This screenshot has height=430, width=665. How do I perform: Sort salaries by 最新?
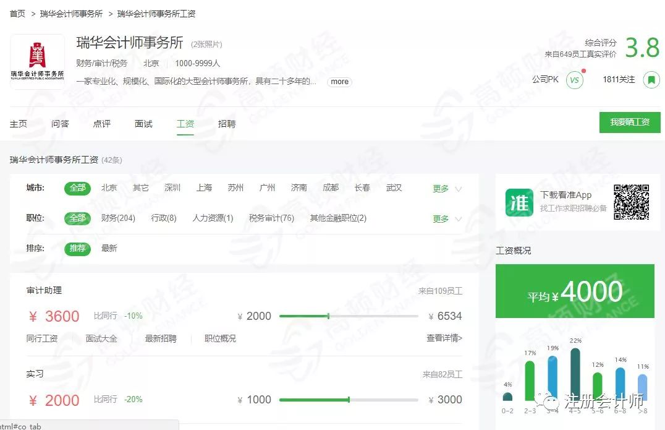pos(109,248)
